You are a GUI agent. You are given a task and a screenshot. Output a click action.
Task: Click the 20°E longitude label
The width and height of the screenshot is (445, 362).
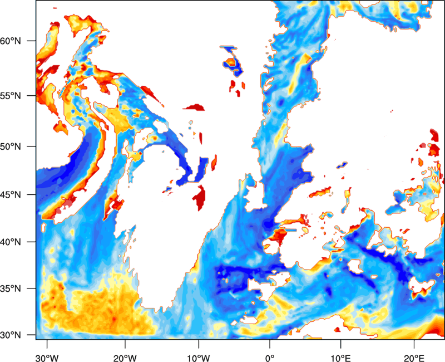[414, 358]
